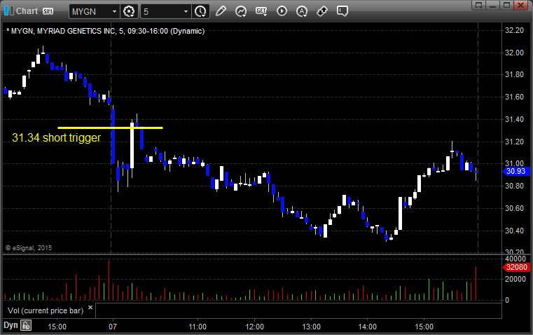The height and width of the screenshot is (335, 533).
Task: Open the window options dropdown in title bar
Action: tap(479, 5)
